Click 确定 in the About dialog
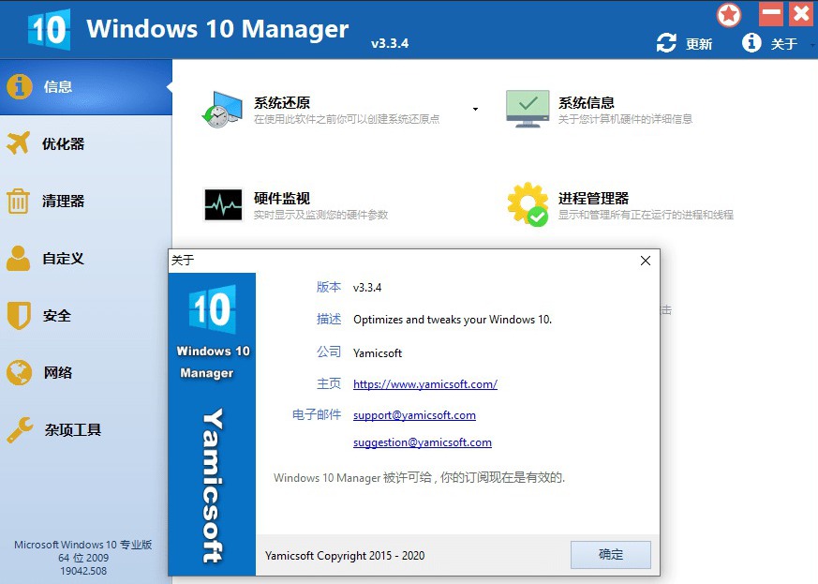This screenshot has width=818, height=584. (610, 554)
